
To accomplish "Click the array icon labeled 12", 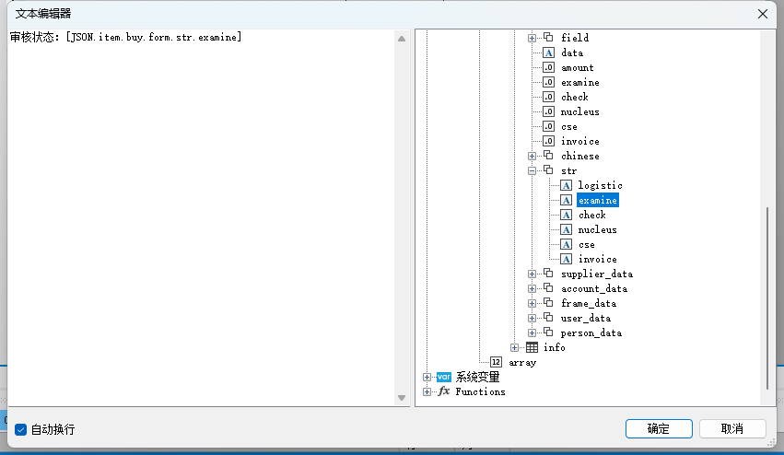I will (496, 362).
